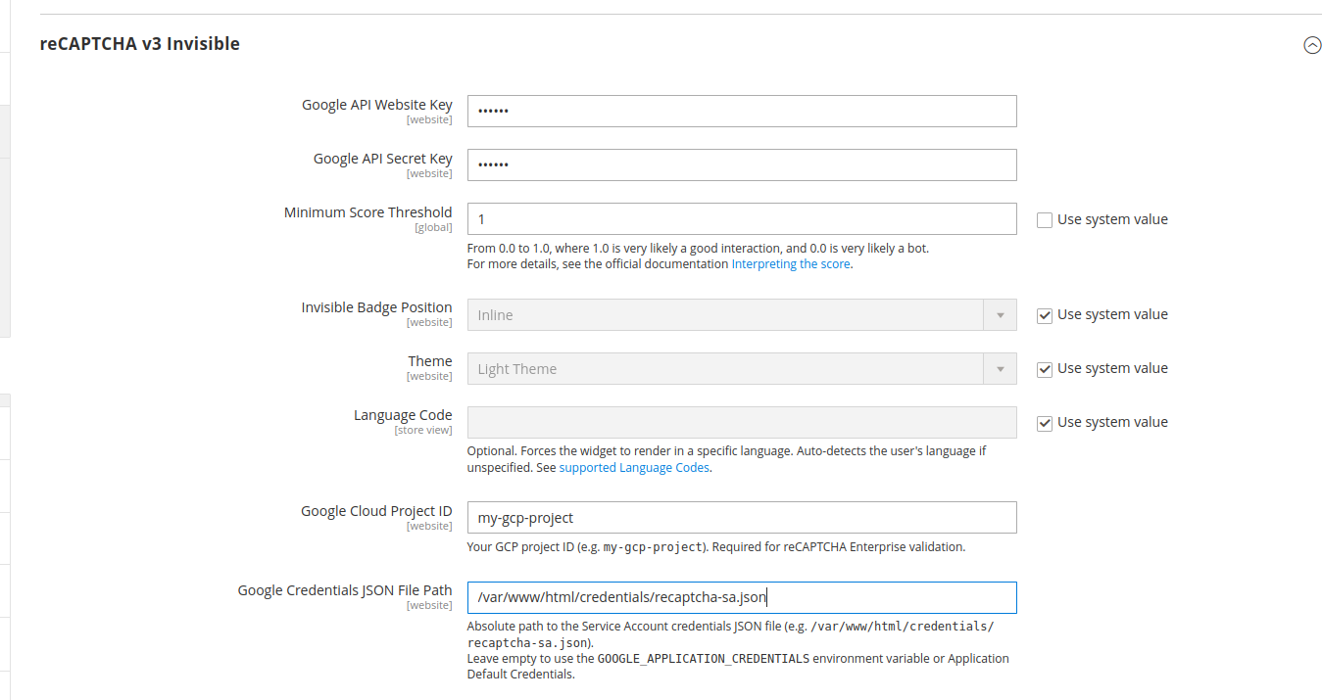Uncheck Use system value for Language Code
Viewport: 1322px width, 700px height.
[1044, 422]
